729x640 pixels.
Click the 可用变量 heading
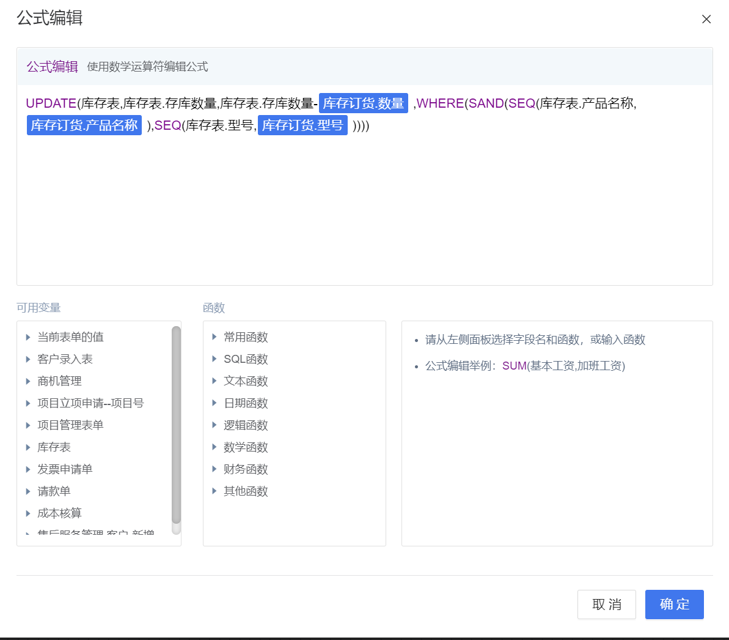tap(38, 308)
